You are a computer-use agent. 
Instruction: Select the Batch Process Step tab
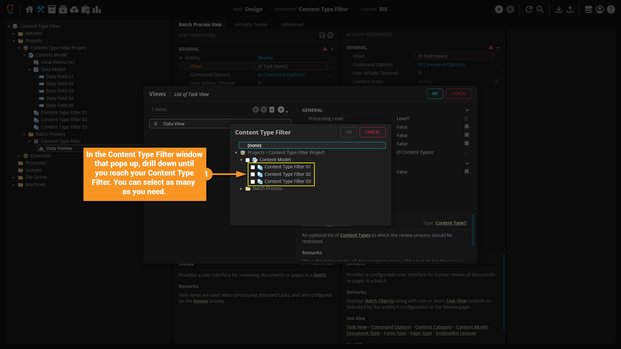coord(200,25)
